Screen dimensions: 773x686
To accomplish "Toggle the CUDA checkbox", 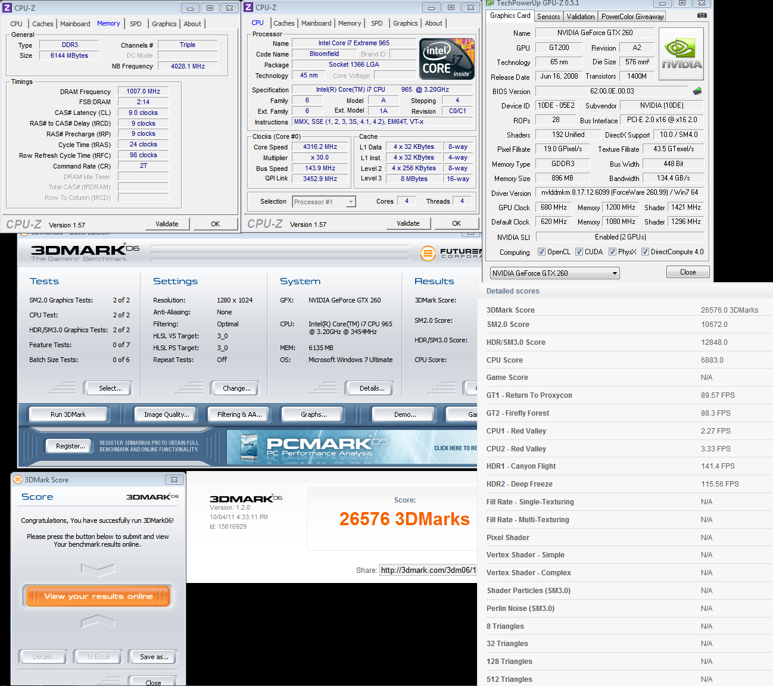I will tap(579, 252).
